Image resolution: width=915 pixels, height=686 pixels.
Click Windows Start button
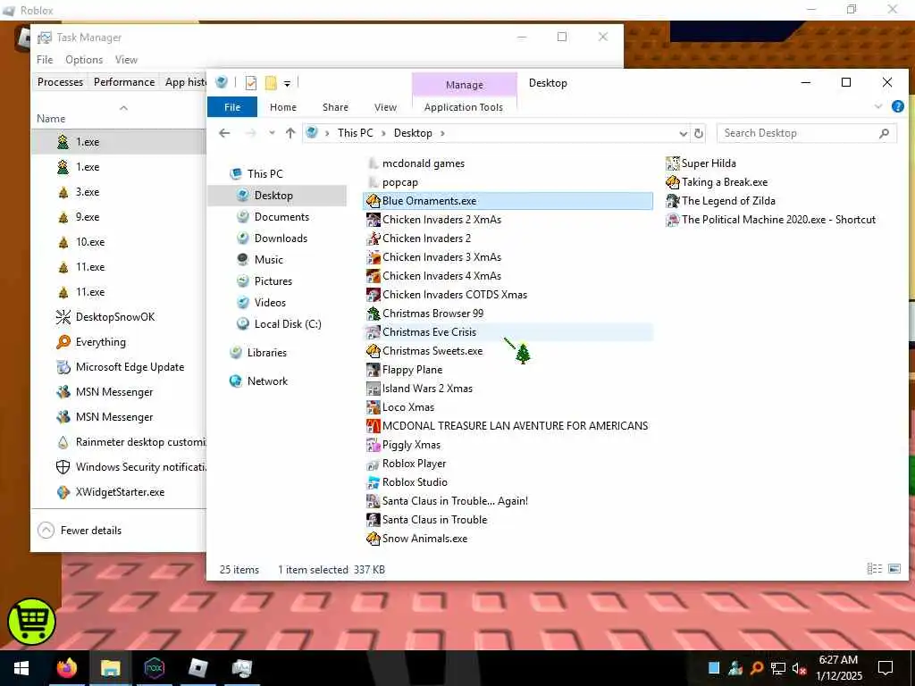point(21,668)
